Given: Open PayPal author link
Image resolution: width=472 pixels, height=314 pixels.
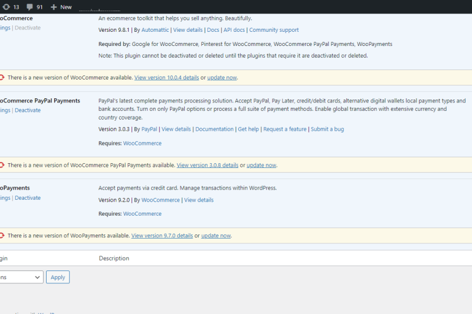Looking at the screenshot, I should click(149, 129).
